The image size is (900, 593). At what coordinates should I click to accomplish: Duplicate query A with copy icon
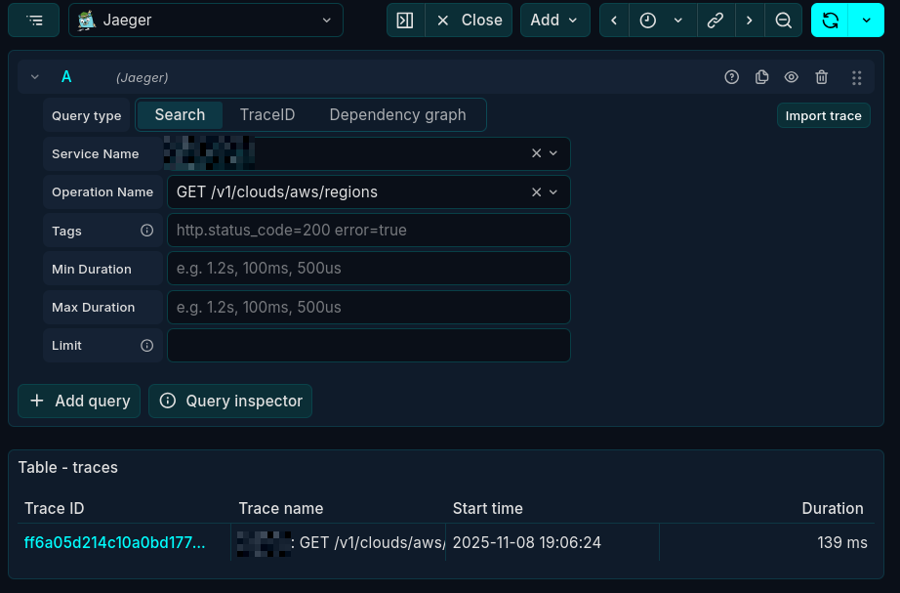pyautogui.click(x=761, y=77)
